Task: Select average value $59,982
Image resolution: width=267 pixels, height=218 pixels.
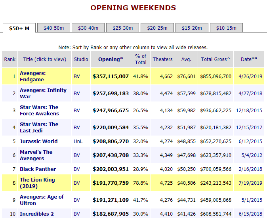Action: click(187, 110)
